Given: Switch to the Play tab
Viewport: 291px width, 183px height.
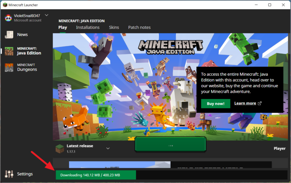Looking at the screenshot, I should tap(62, 28).
